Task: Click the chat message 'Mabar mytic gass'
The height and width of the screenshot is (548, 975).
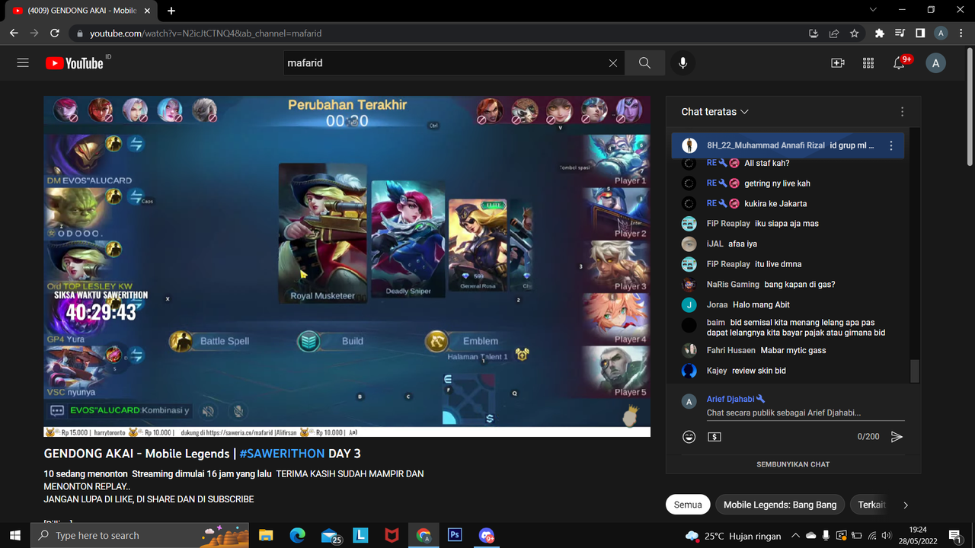Action: click(792, 350)
